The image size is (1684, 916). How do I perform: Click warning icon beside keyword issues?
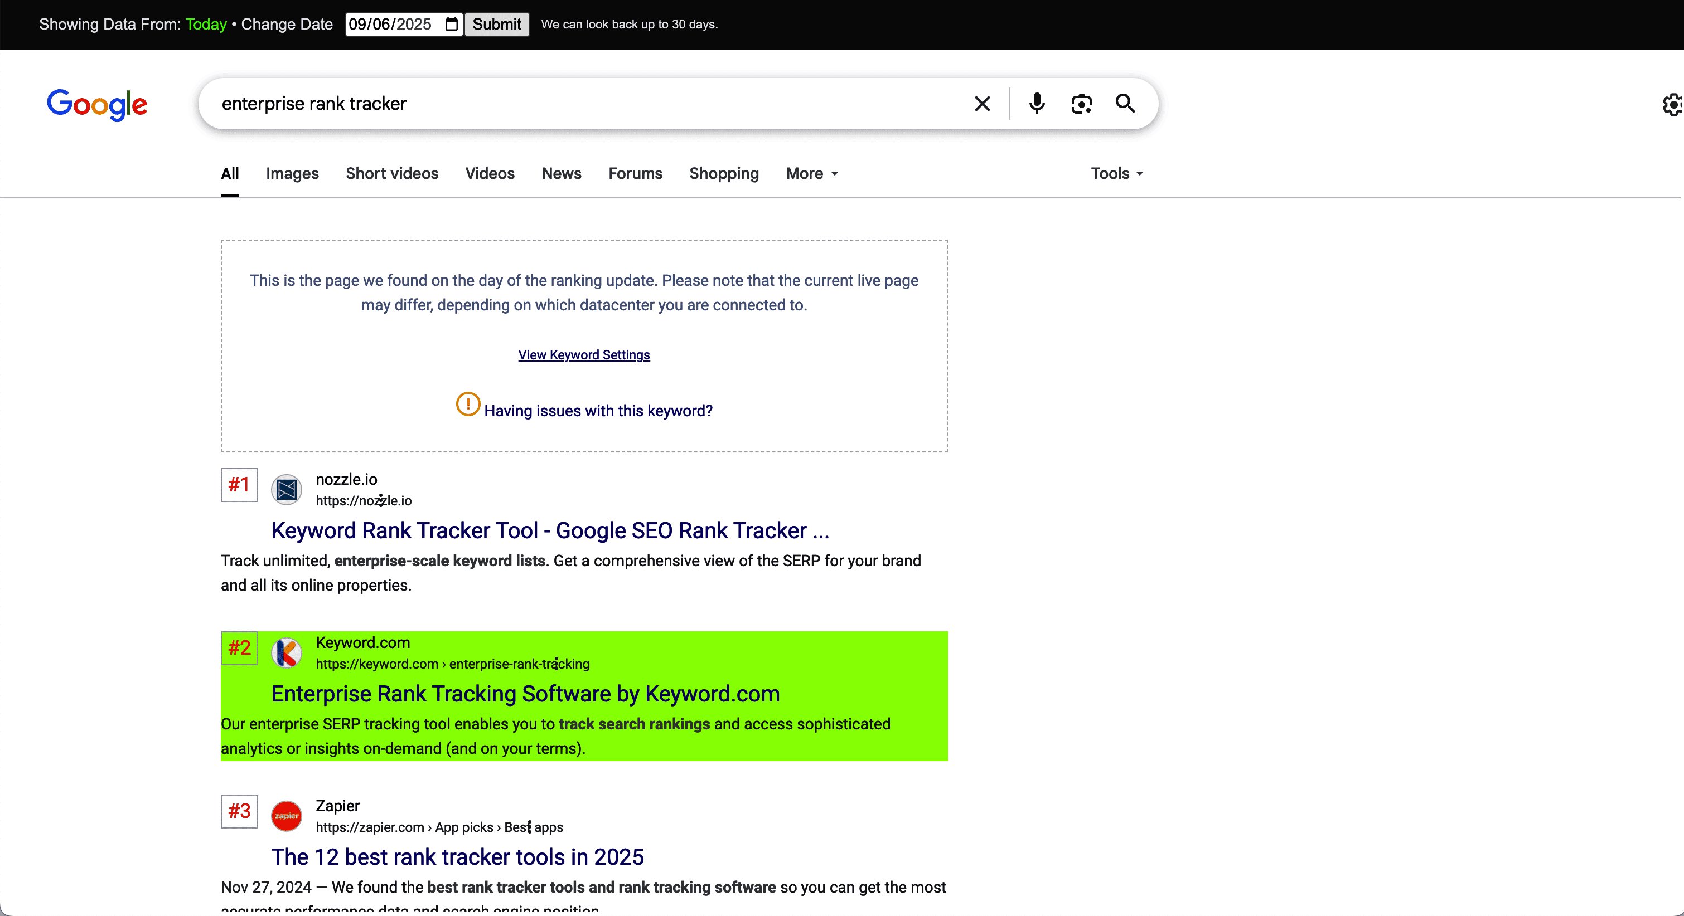[468, 405]
